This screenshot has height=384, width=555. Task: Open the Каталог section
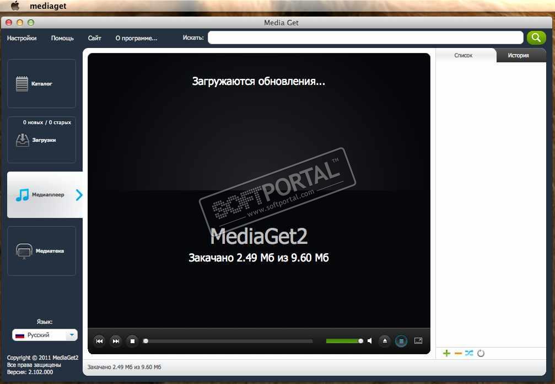pos(41,84)
